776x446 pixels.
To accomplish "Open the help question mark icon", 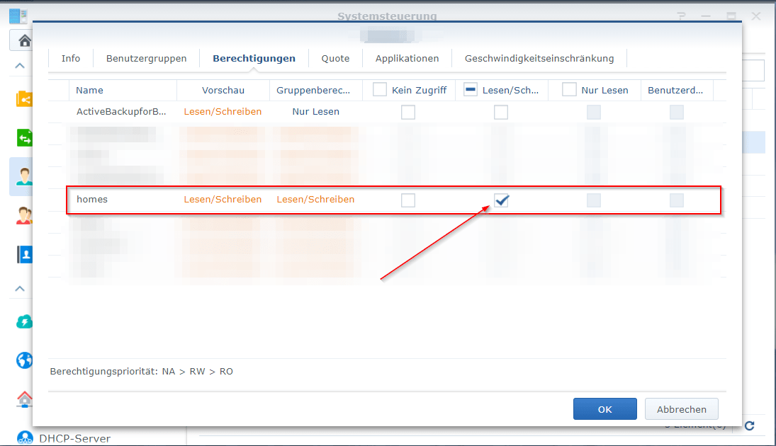I will (680, 16).
